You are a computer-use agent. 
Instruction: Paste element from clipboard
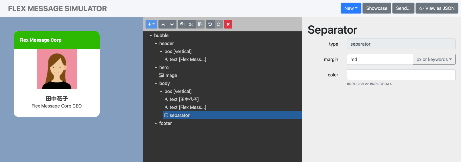pos(200,24)
